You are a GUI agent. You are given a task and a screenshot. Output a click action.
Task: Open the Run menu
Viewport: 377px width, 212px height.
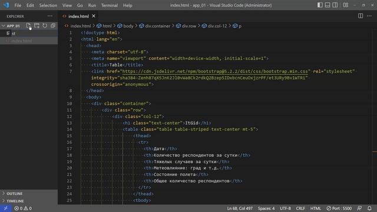tap(92, 5)
